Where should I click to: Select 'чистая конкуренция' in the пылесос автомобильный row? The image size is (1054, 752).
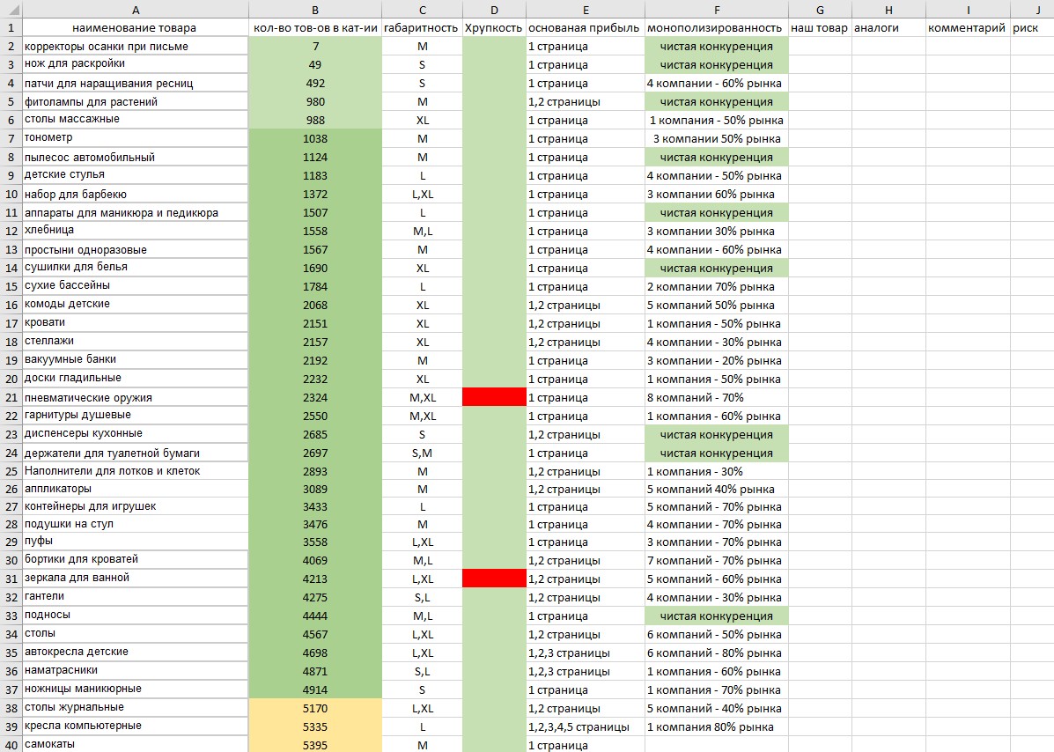point(716,158)
